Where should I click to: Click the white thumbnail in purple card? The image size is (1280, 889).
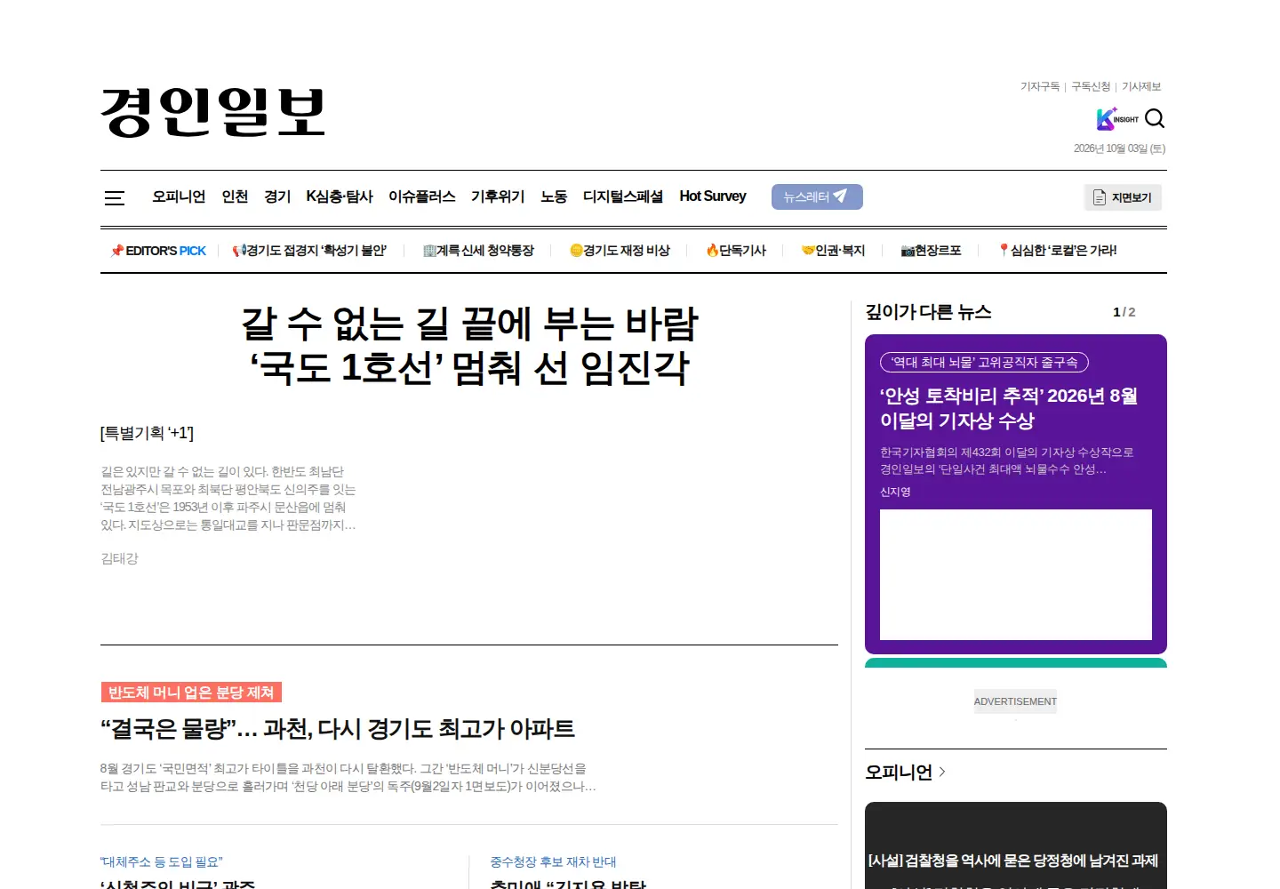pyautogui.click(x=1016, y=574)
